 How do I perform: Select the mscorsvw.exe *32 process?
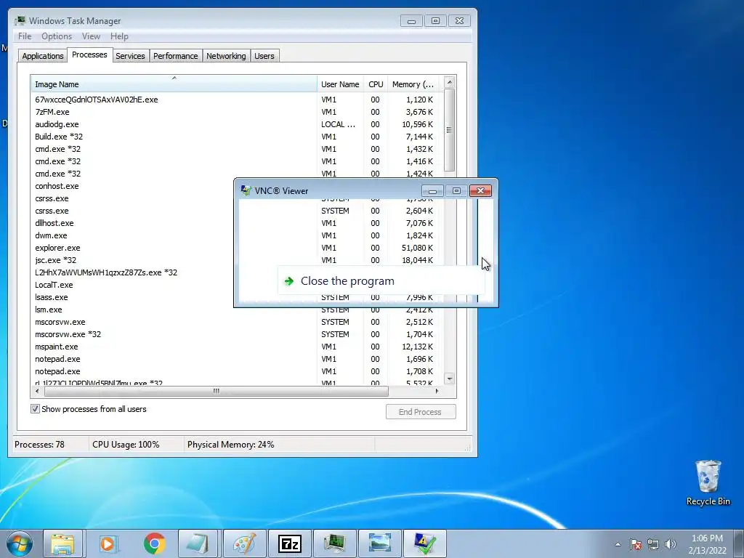[x=68, y=334]
